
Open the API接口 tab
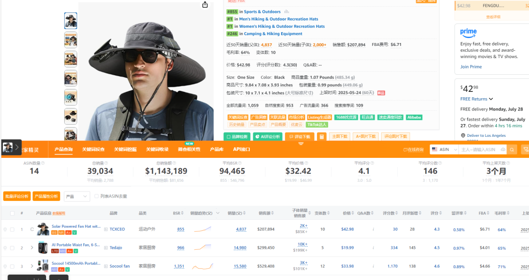(241, 150)
